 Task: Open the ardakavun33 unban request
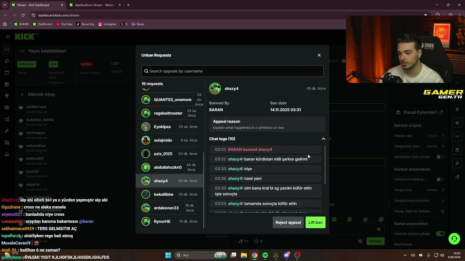pos(170,208)
